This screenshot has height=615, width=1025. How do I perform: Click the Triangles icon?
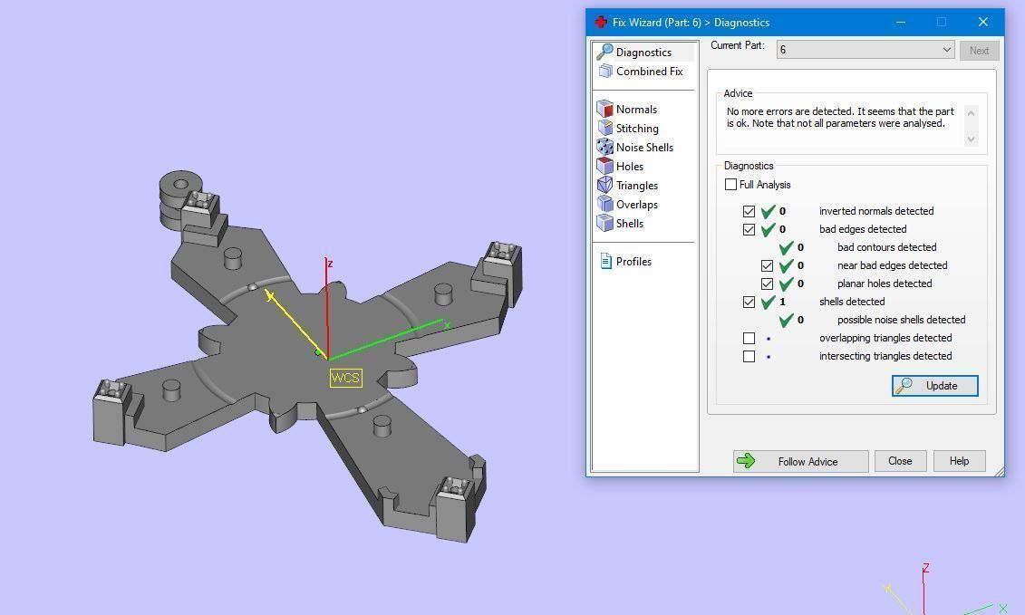coord(604,184)
